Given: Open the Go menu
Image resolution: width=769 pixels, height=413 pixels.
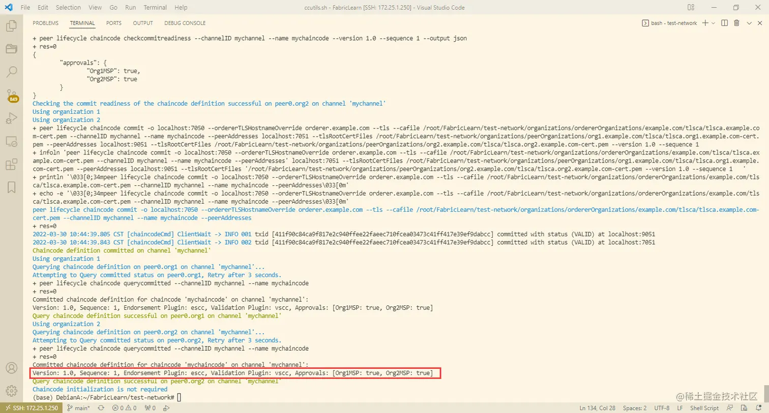Looking at the screenshot, I should tap(113, 7).
